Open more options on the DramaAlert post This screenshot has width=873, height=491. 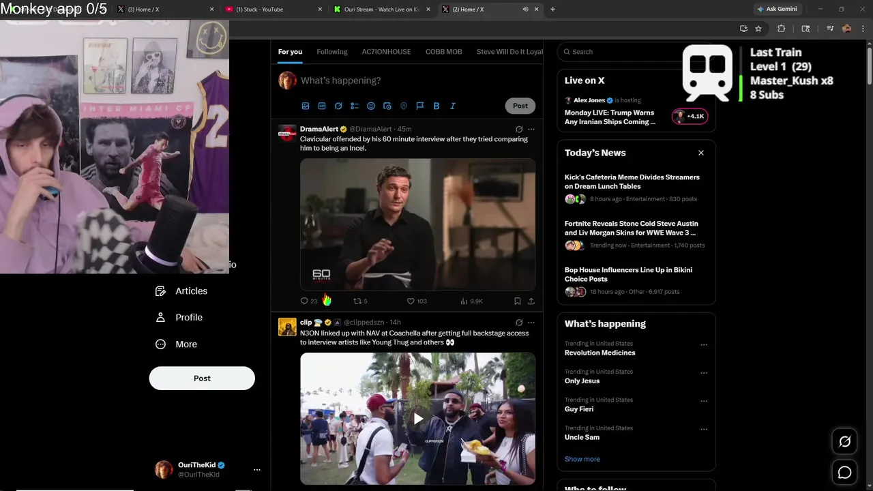[x=531, y=129]
